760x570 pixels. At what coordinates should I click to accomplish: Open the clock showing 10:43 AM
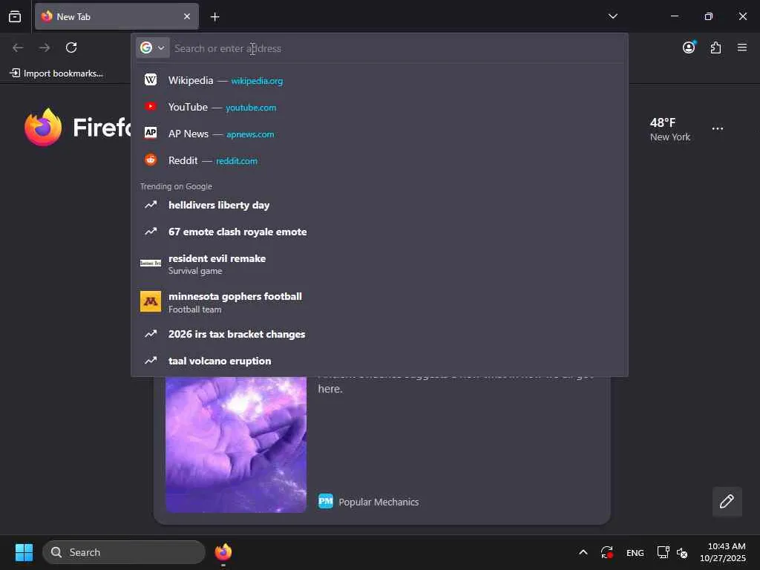click(723, 552)
